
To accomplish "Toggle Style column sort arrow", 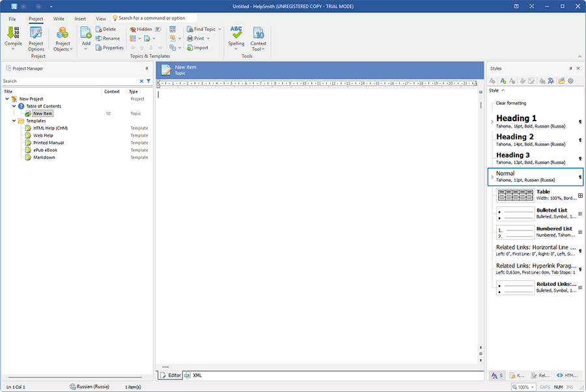I will coord(503,91).
